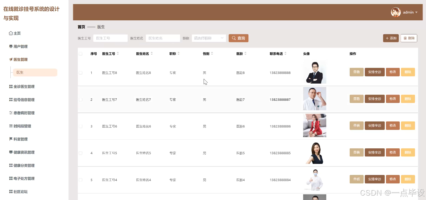Click the grid icon beside 挂号信息管理
Screen dimensions: 426x200
point(11,100)
